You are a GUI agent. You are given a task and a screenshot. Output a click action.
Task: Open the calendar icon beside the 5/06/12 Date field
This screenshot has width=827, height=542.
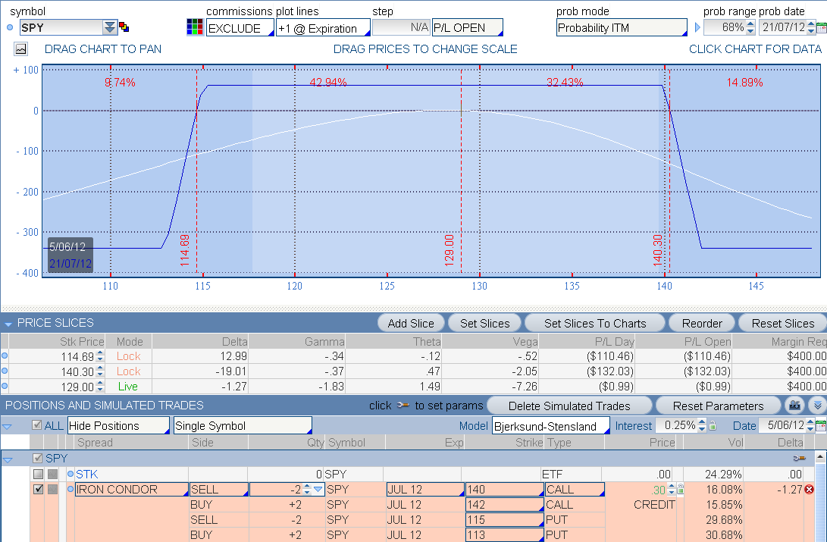click(821, 425)
